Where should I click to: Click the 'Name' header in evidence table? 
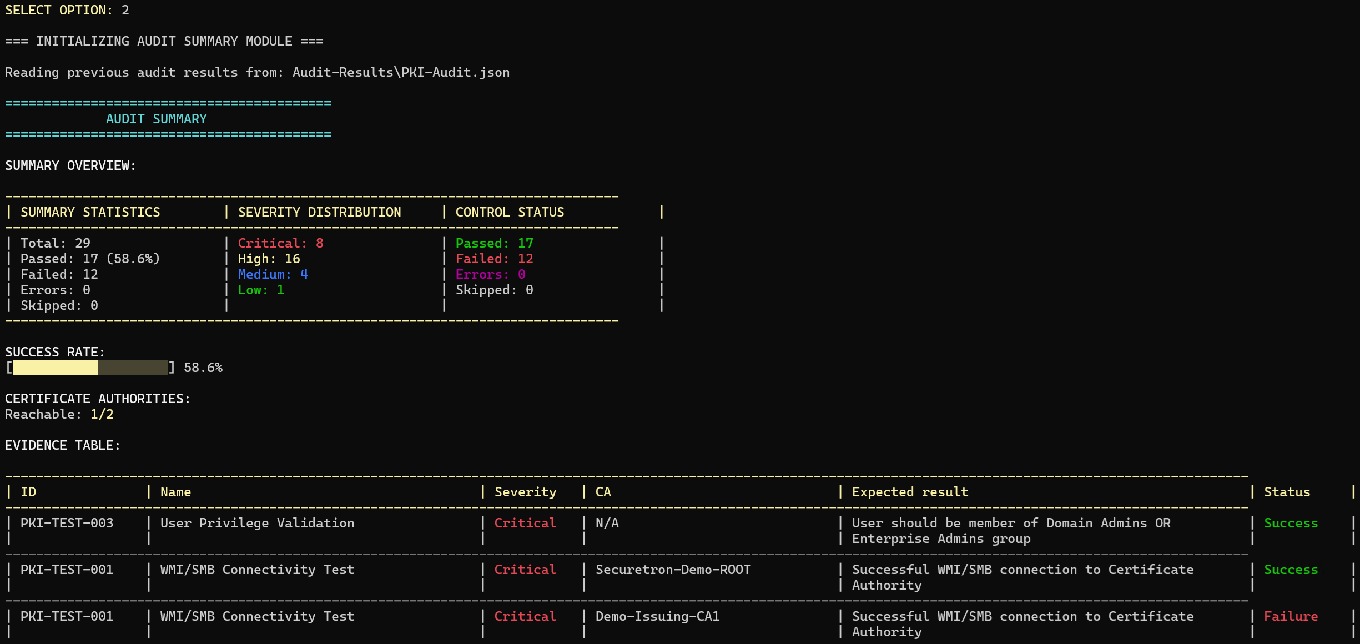click(x=176, y=492)
